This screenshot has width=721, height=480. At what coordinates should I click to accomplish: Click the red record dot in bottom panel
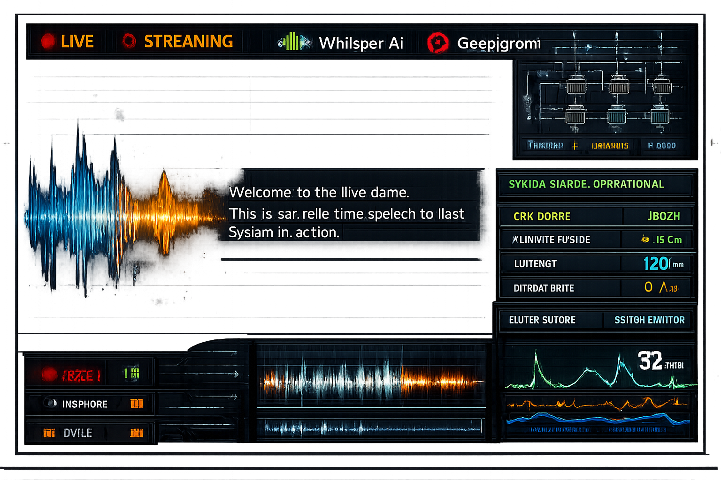click(x=49, y=375)
